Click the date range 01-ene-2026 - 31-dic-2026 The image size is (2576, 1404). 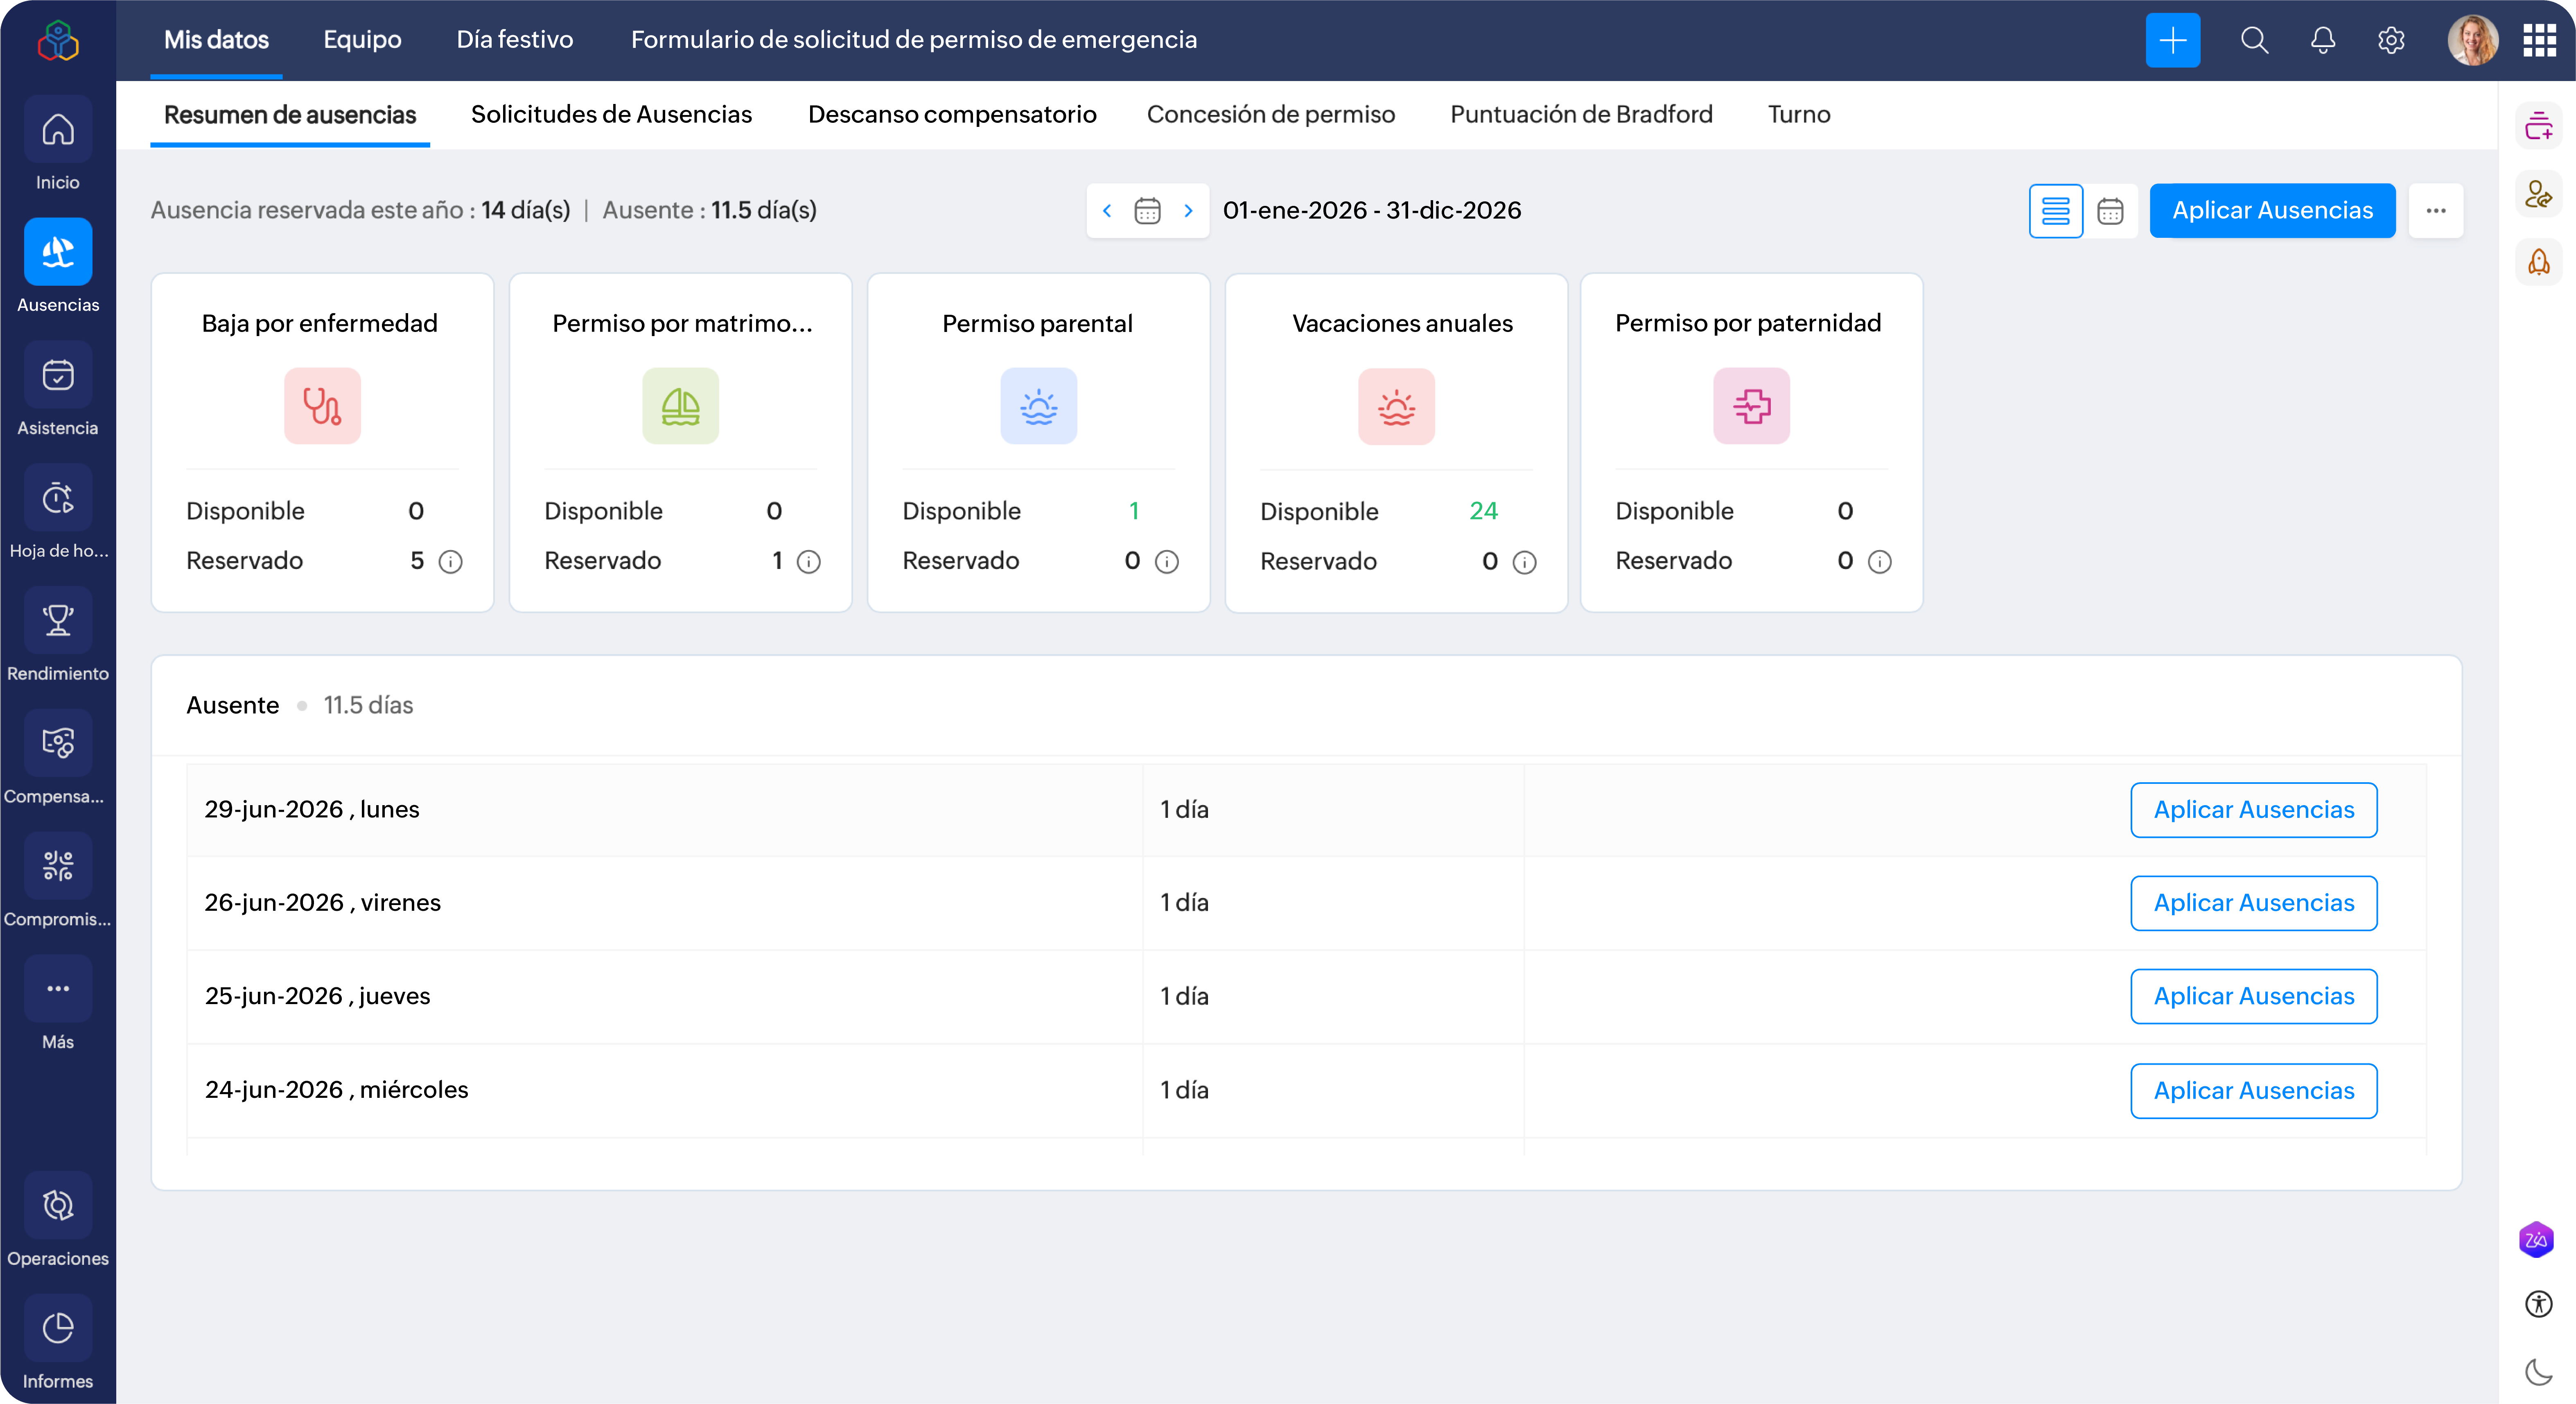[1372, 211]
